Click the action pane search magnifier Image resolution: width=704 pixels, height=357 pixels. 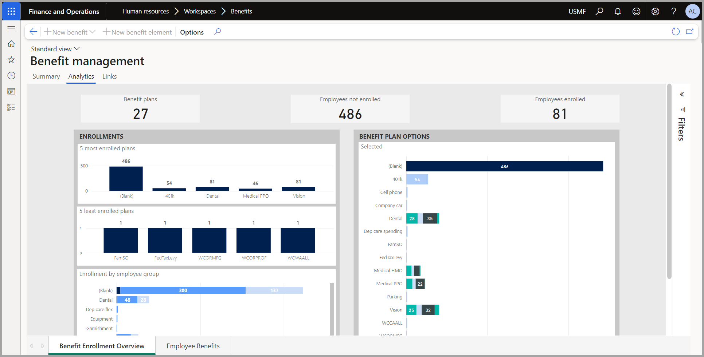tap(218, 32)
